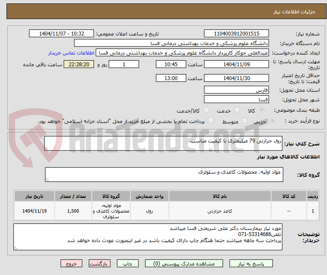Select the متوسط purchase type radio
Screen dimensions: 327x275
click(x=245, y=121)
